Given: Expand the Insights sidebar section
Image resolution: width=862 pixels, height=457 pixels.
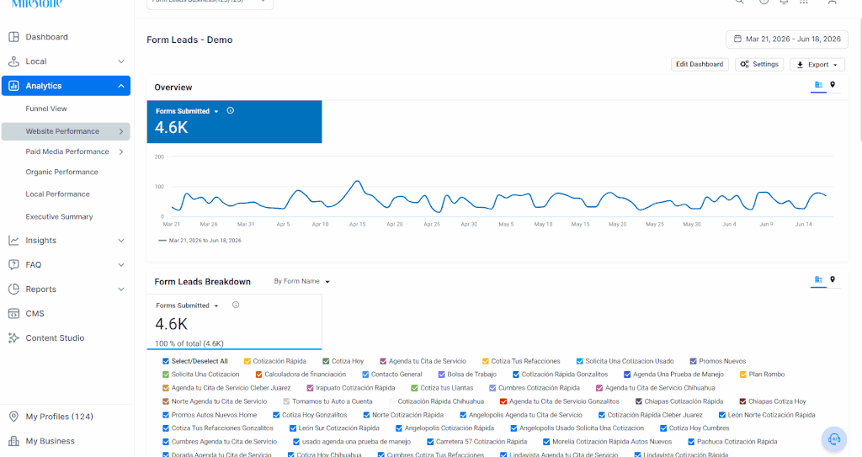Looking at the screenshot, I should [121, 241].
